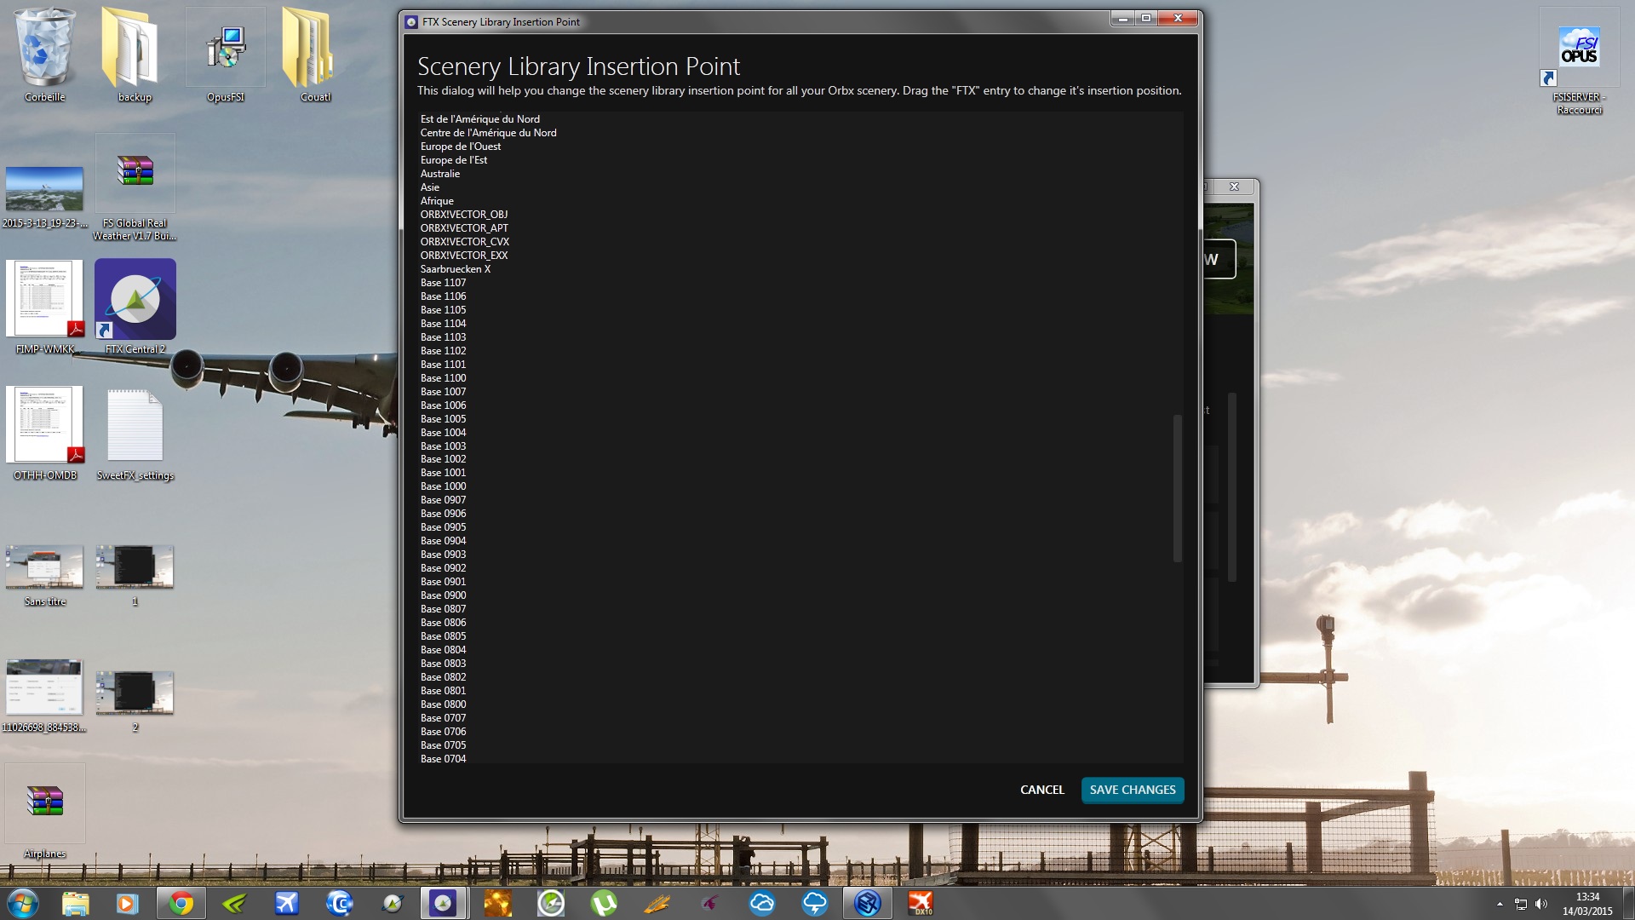
Task: Open the 2015-3-13 screenshot thumbnail
Action: click(44, 196)
